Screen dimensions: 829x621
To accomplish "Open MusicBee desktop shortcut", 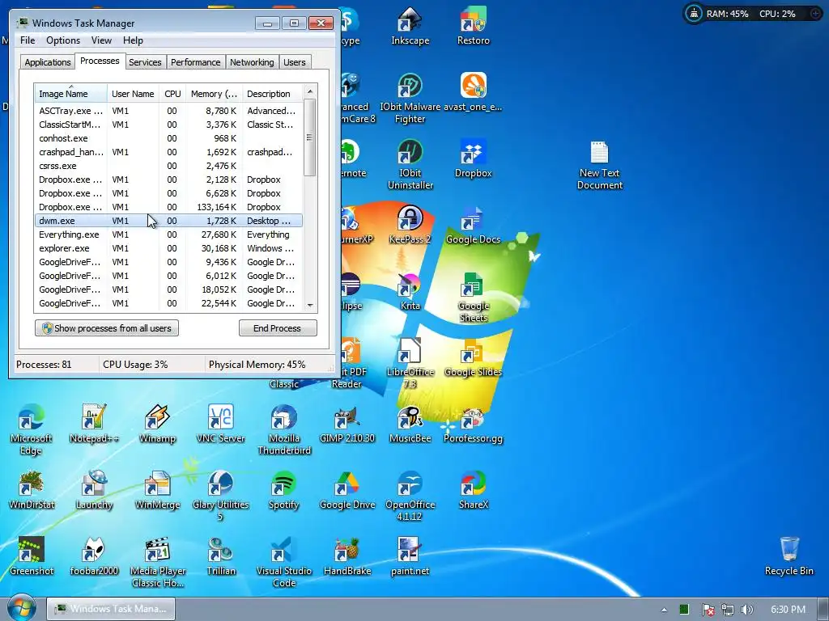I will click(x=410, y=424).
